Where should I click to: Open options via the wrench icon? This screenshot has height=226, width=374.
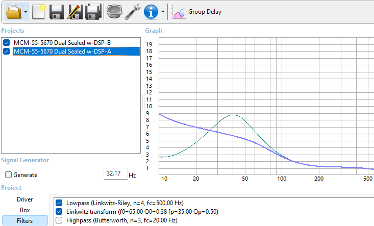pos(133,11)
